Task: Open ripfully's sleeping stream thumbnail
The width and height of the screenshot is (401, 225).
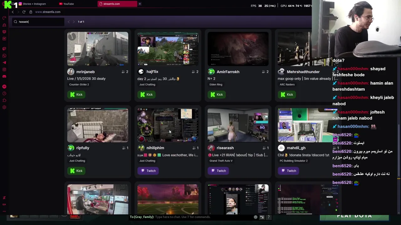Action: click(x=98, y=125)
